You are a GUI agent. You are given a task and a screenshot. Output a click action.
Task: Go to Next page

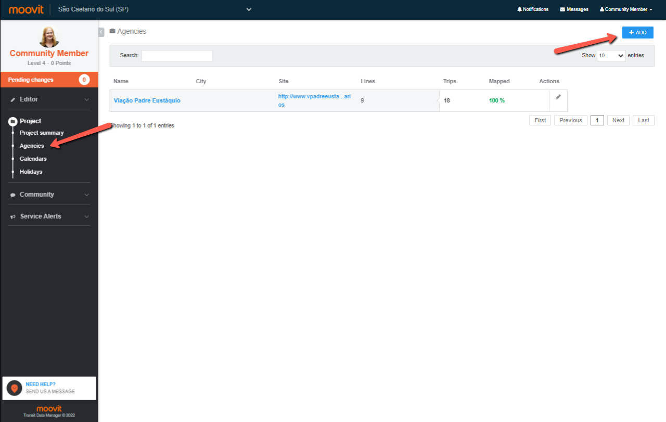tap(618, 120)
